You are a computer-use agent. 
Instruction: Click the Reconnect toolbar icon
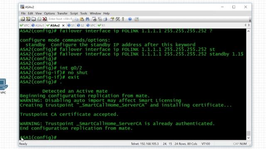tap(39, 19)
